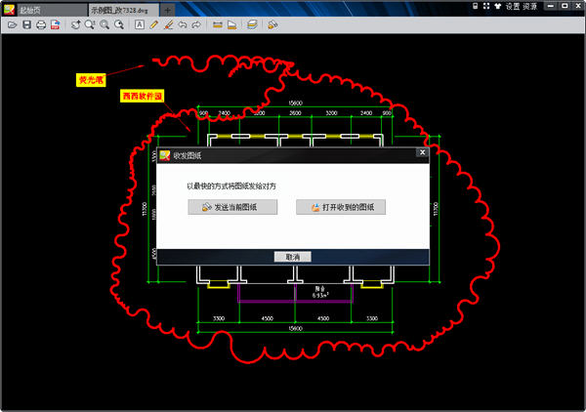Click the 打开收到的图纸 button

coord(341,207)
